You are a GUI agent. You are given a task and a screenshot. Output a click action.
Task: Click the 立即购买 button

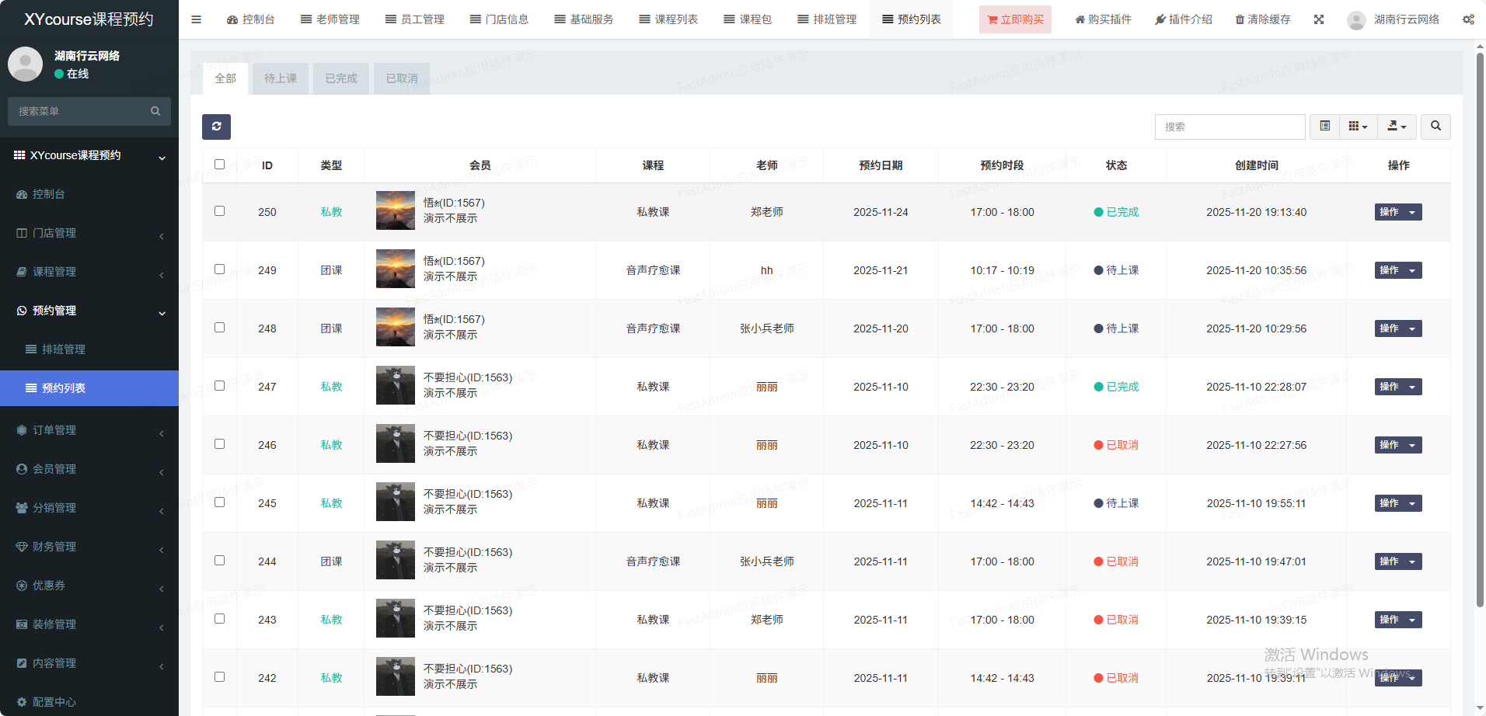tap(1015, 19)
